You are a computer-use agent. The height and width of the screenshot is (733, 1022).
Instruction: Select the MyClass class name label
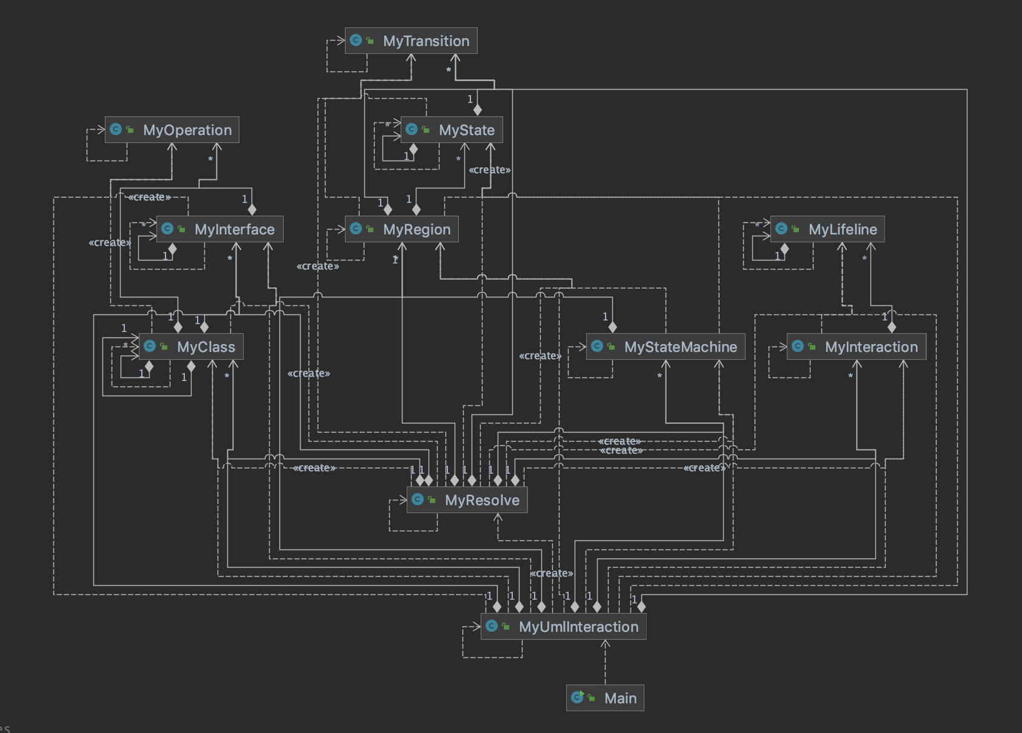coord(206,347)
